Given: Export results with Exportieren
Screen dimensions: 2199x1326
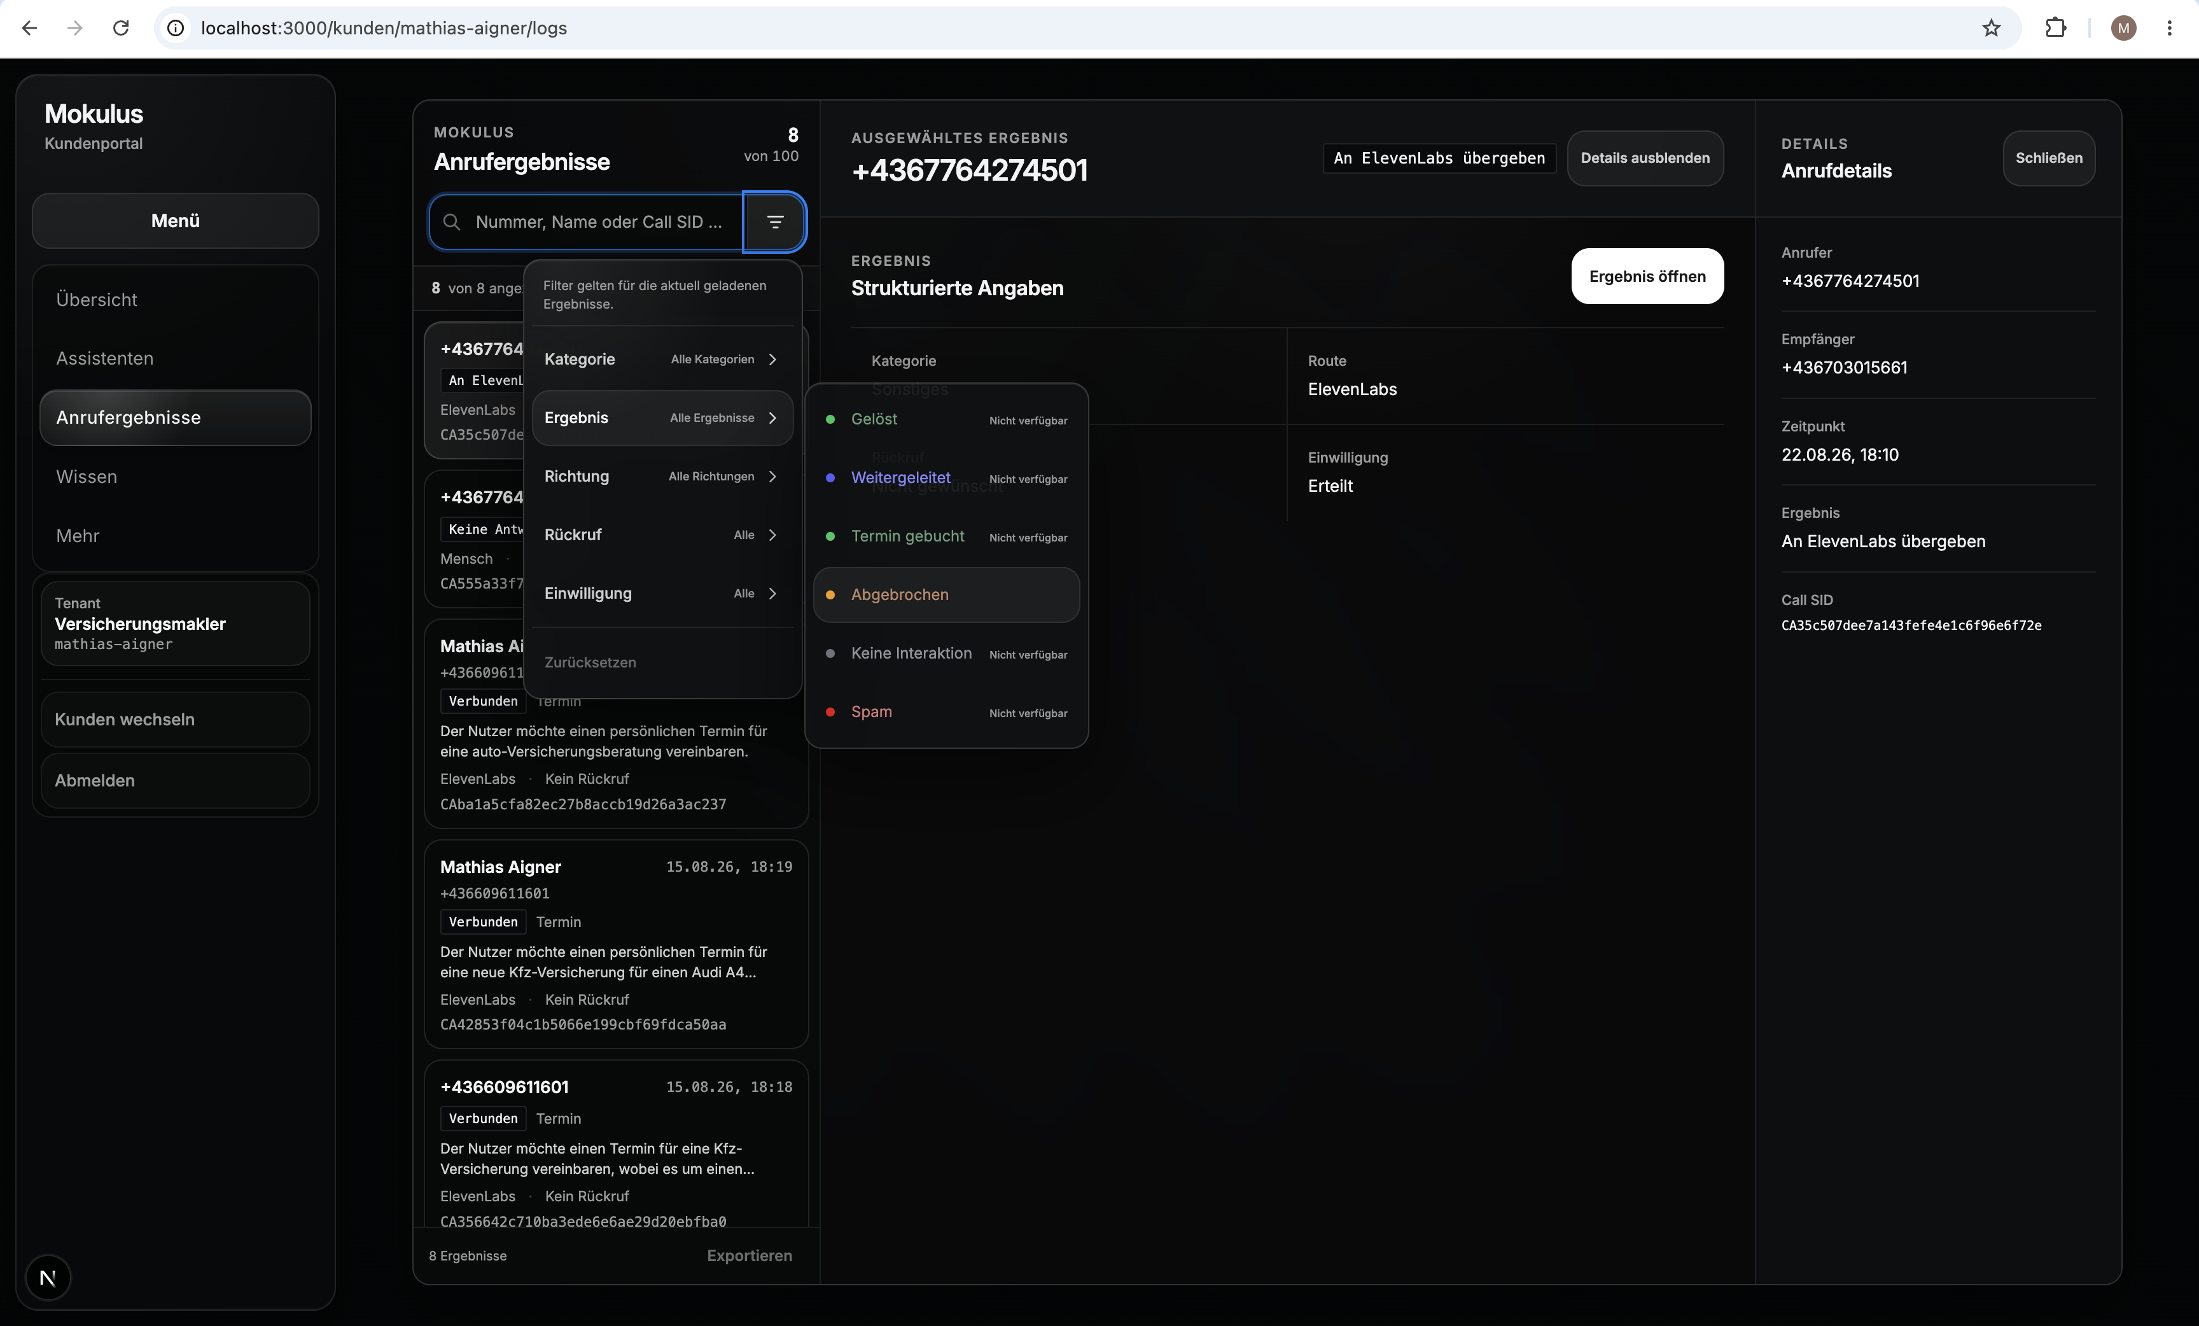Looking at the screenshot, I should pyautogui.click(x=749, y=1255).
